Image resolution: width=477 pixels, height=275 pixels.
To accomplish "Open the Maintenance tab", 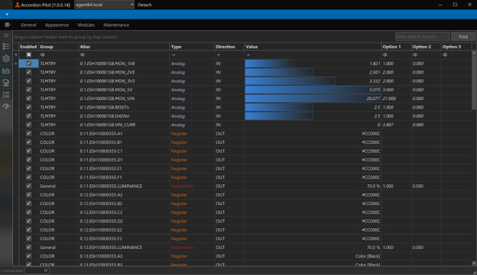I will coord(116,25).
